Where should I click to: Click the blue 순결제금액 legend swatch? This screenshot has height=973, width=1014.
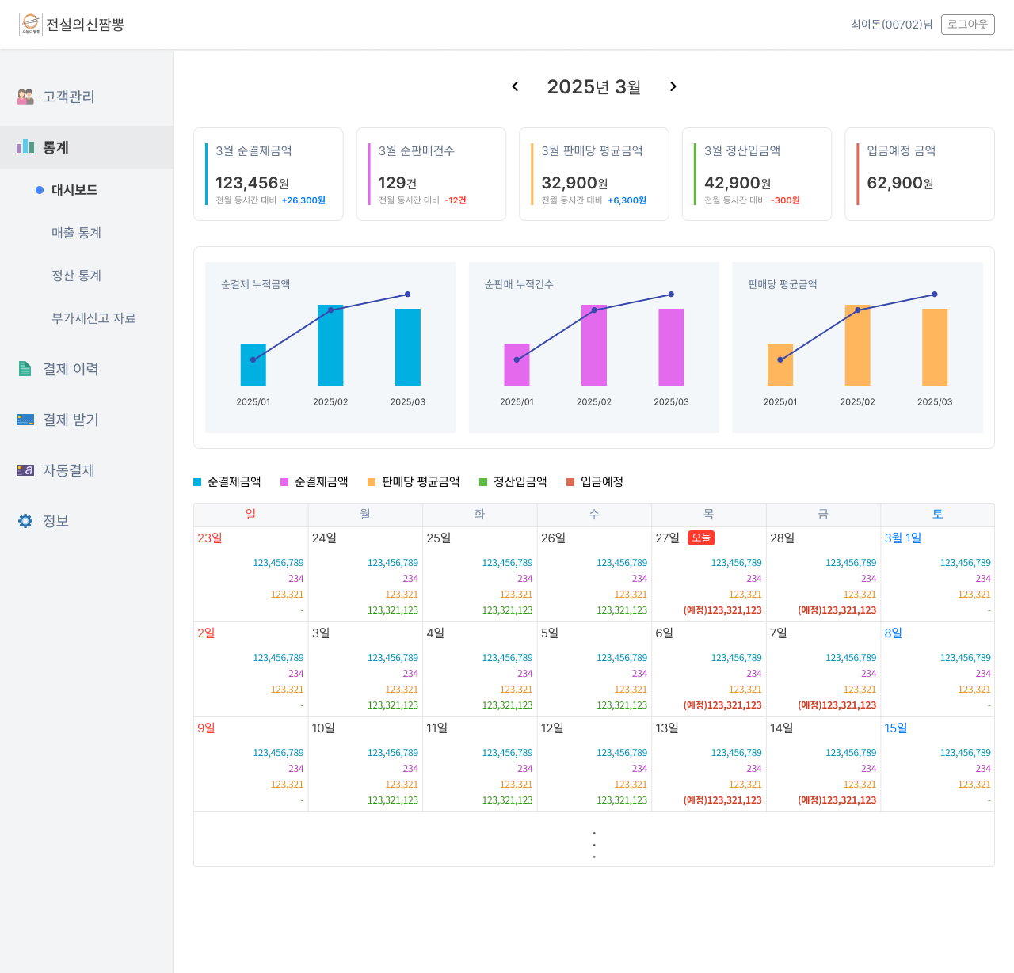pos(197,482)
